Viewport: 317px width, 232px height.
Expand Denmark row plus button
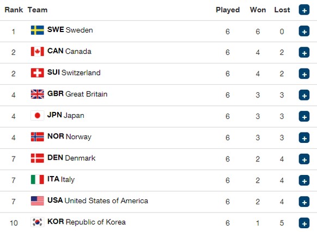coord(304,159)
